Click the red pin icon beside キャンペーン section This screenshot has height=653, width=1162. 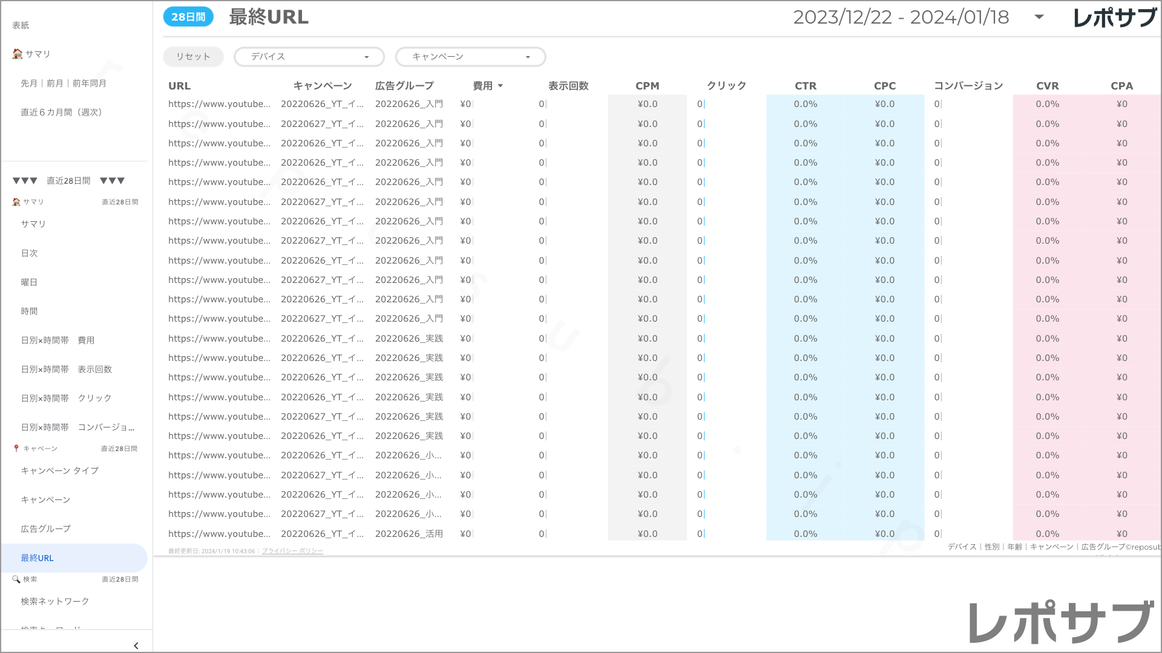point(16,449)
